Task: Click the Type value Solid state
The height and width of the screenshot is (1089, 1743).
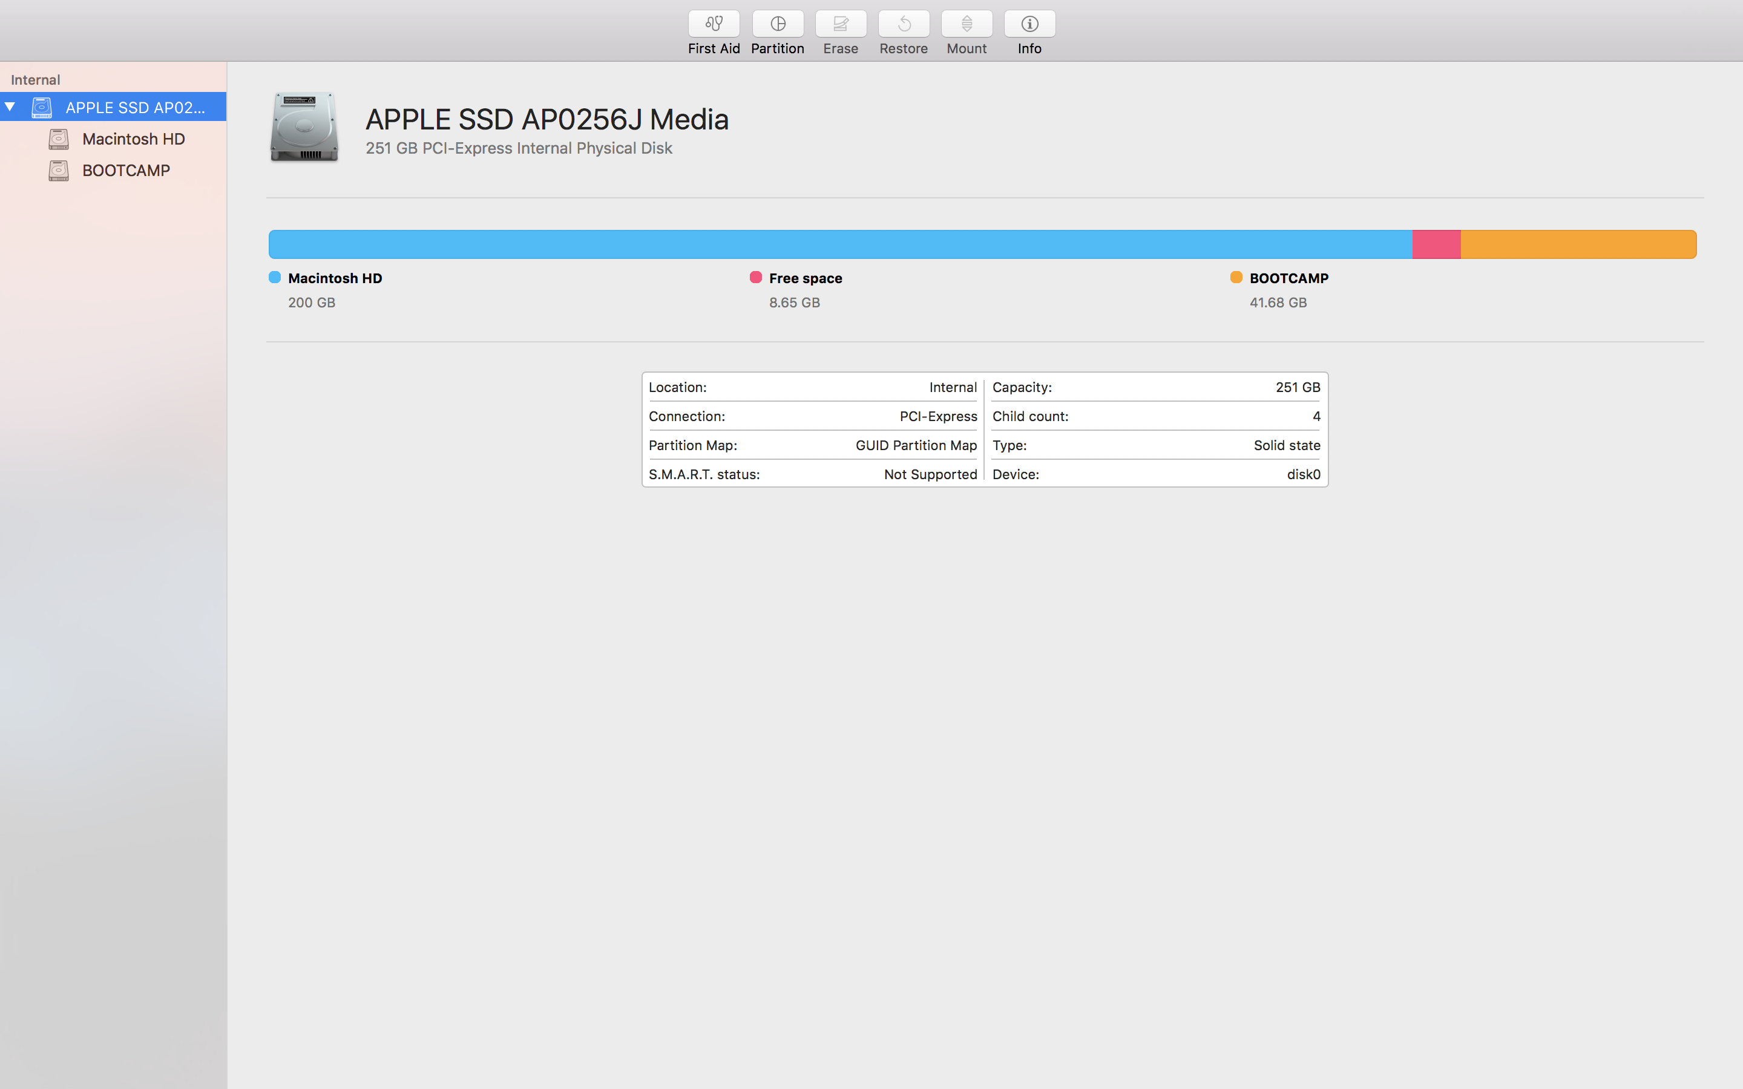Action: tap(1287, 445)
